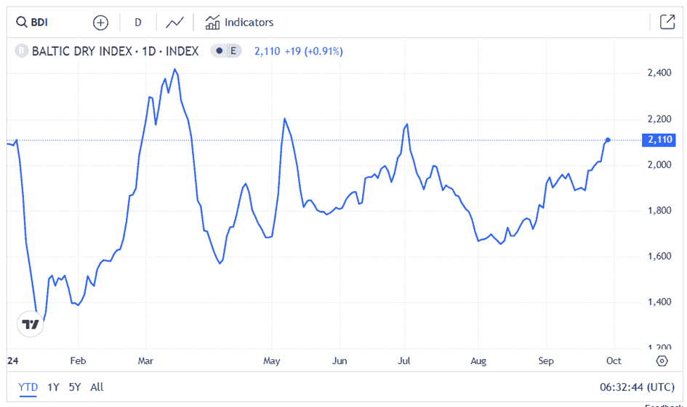Click the open-in-new-window popout icon
This screenshot has width=687, height=407.
[667, 22]
